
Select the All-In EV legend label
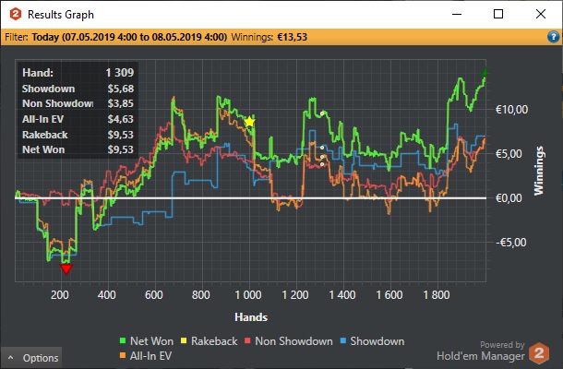point(150,356)
